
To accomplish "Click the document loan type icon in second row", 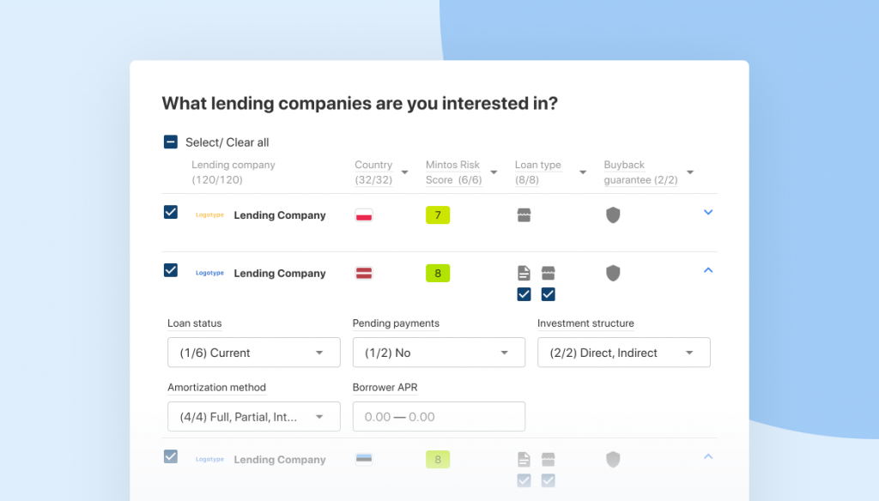I will [x=524, y=273].
